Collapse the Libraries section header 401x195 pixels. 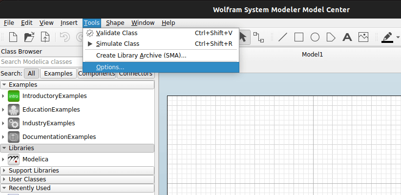point(77,148)
